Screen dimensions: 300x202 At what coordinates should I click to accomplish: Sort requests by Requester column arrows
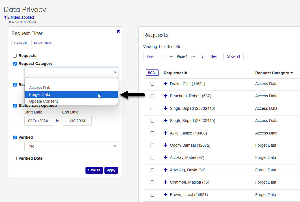coord(186,73)
